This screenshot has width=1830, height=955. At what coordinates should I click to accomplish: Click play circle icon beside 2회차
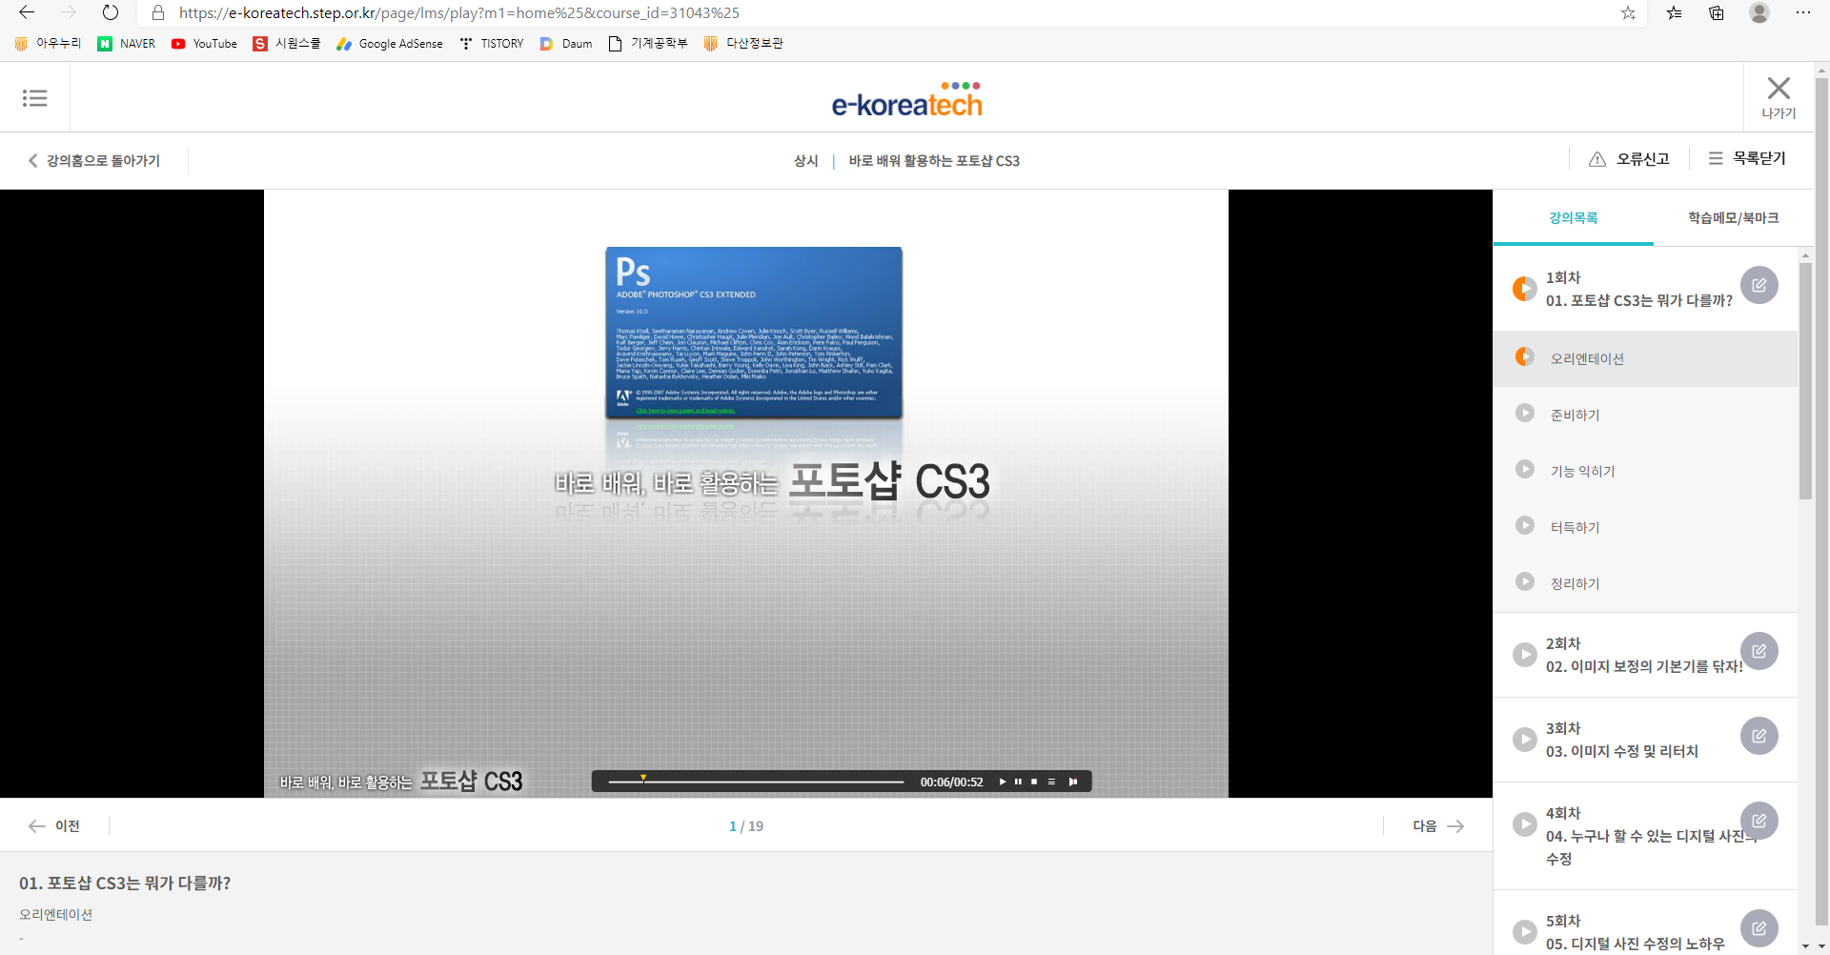pos(1525,655)
